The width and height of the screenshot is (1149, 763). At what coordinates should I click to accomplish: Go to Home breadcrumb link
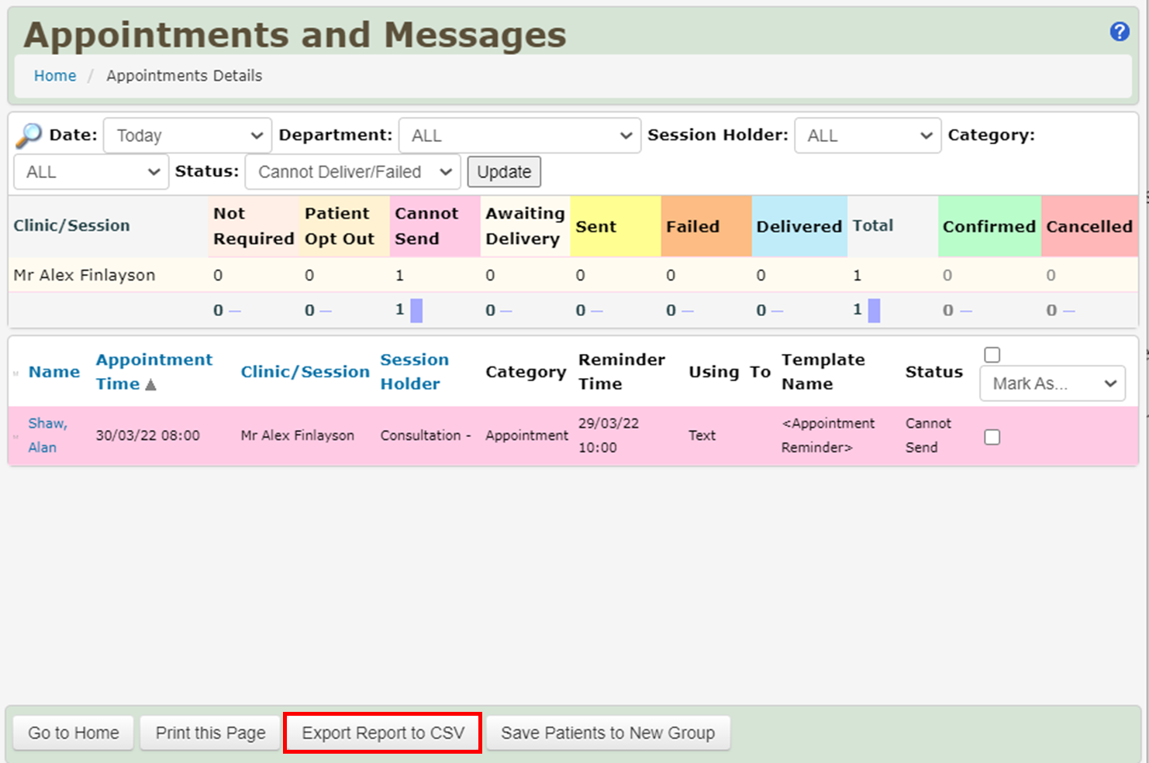[x=55, y=76]
